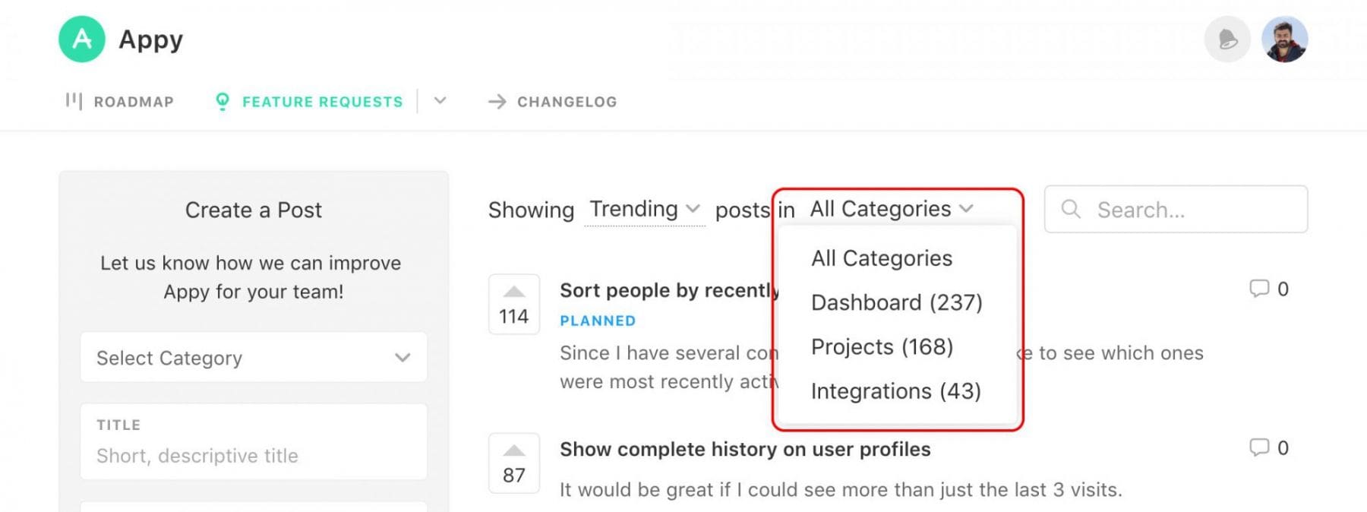Select the Roadmap bars icon
This screenshot has height=512, width=1367.
click(74, 100)
